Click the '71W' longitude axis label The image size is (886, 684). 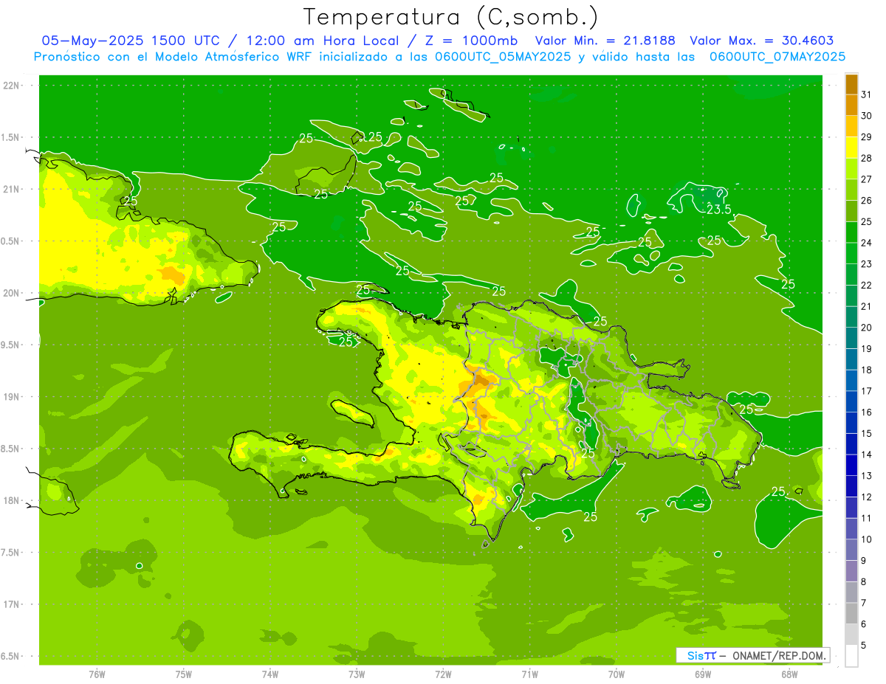pos(529,674)
